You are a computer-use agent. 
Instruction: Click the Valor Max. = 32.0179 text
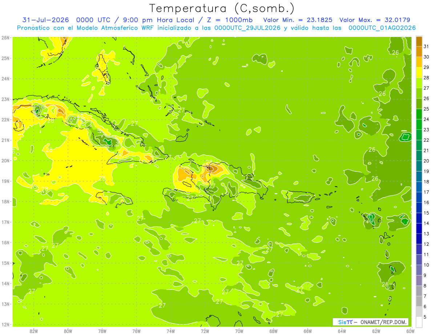(375, 20)
